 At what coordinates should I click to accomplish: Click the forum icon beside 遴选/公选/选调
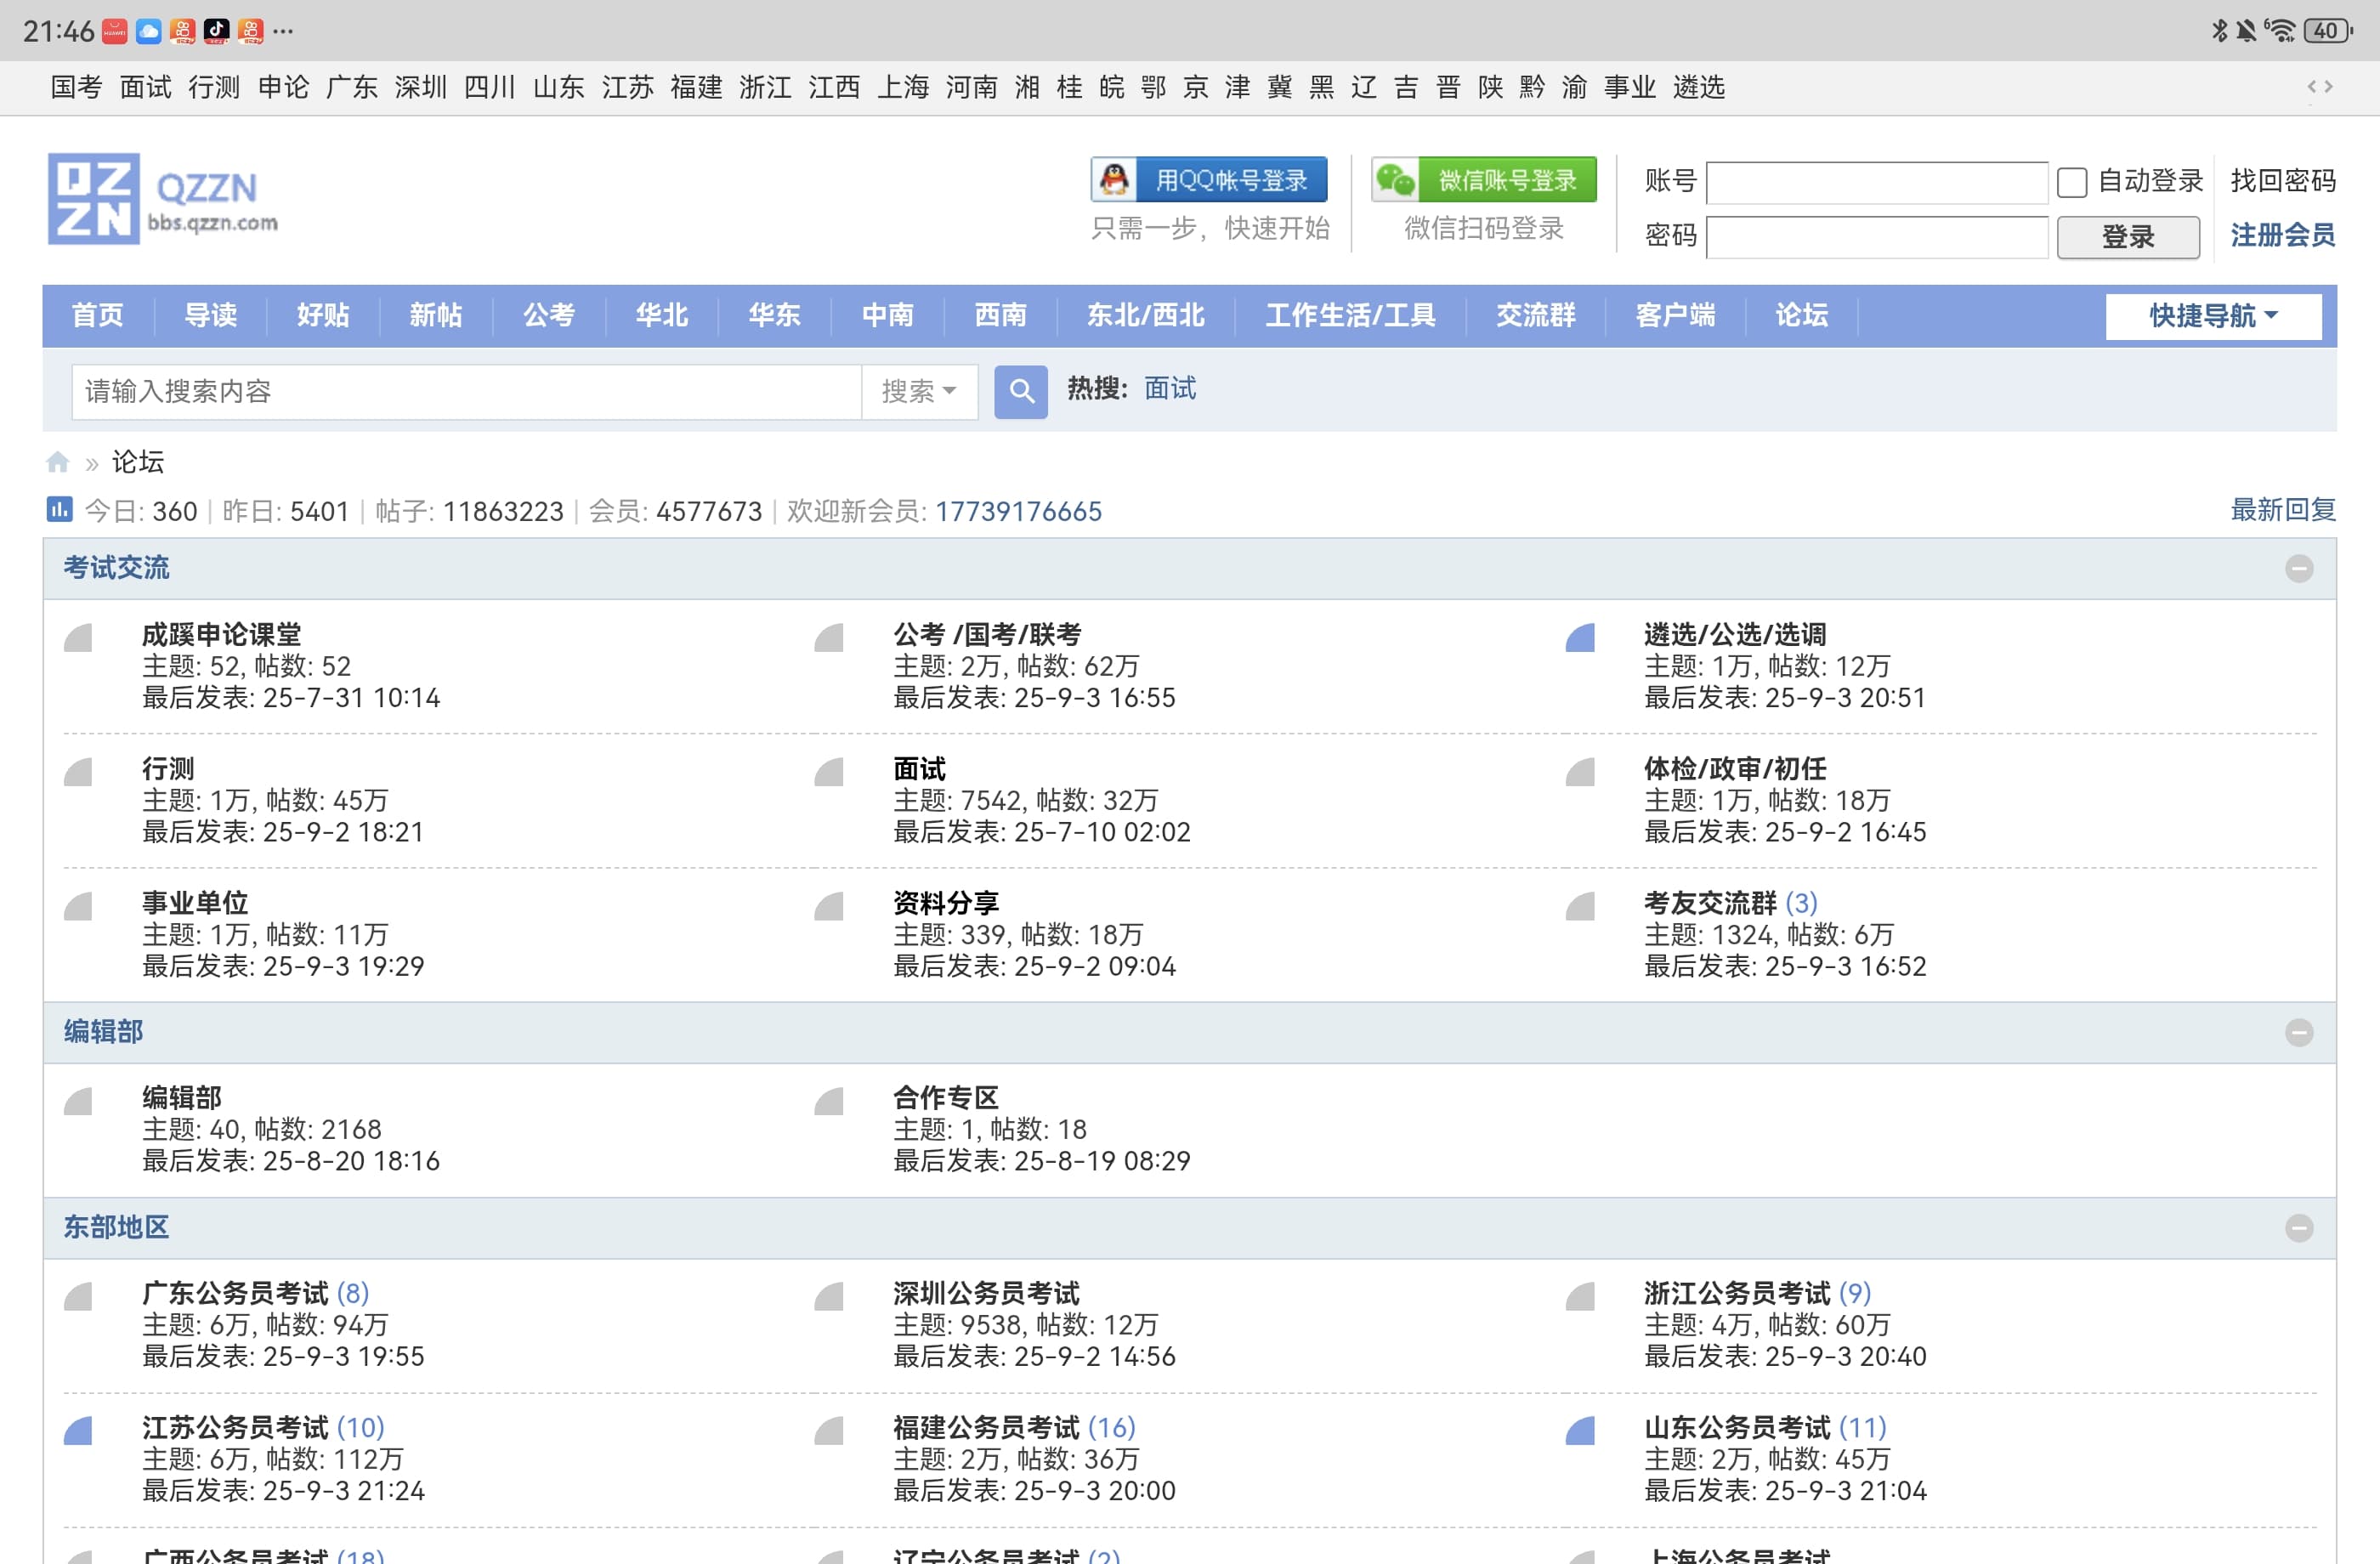pos(1580,638)
